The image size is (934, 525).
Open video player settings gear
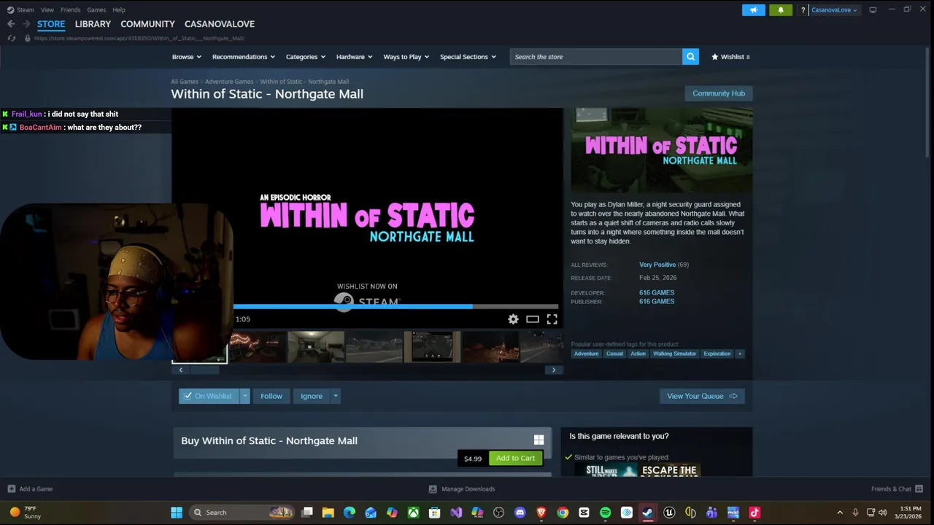click(513, 319)
